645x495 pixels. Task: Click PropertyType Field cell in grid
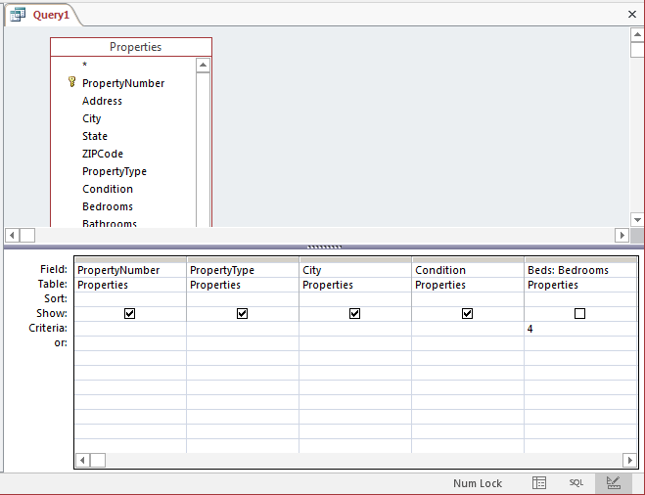click(x=243, y=270)
